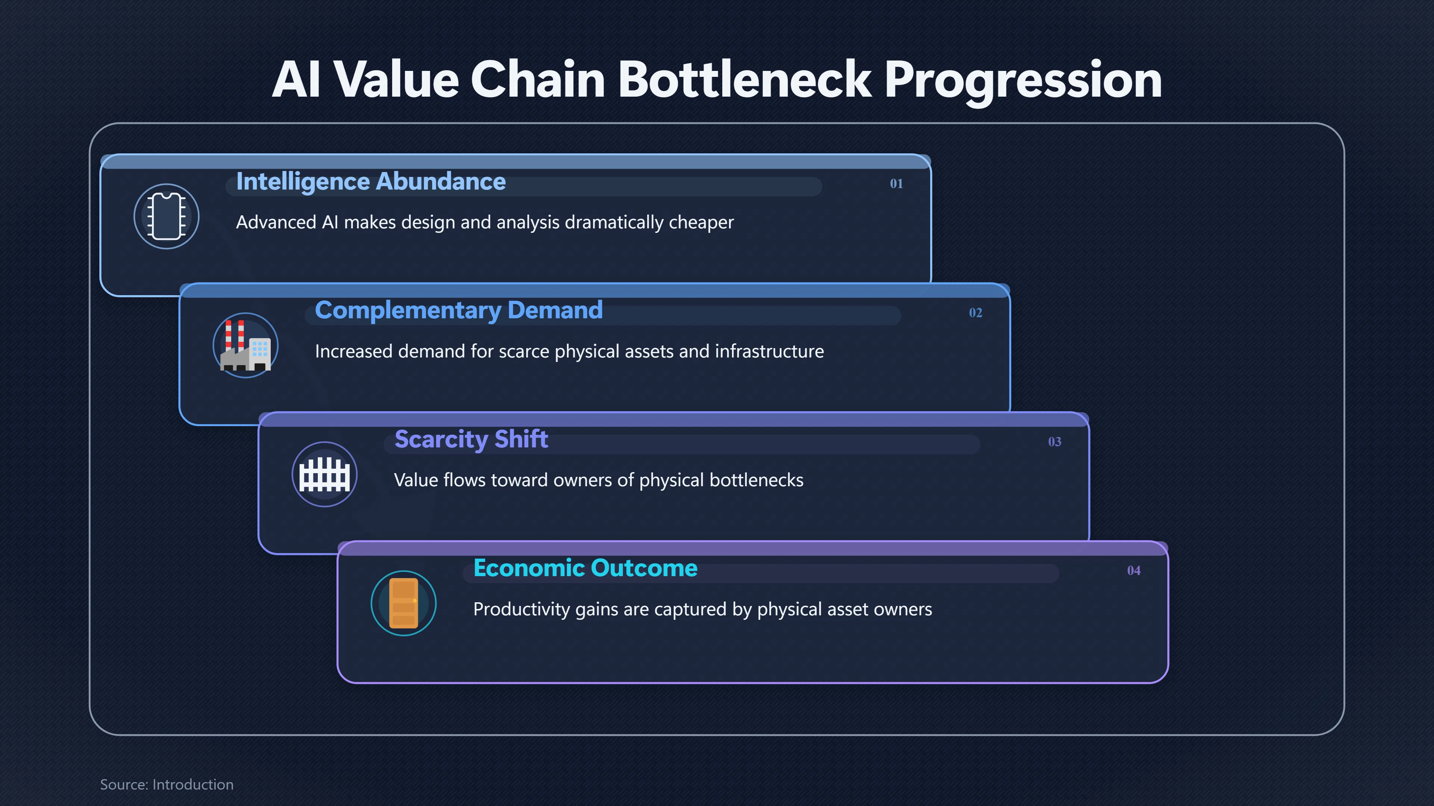The height and width of the screenshot is (806, 1434).
Task: Select the Economic Outcome heading
Action: pyautogui.click(x=585, y=568)
